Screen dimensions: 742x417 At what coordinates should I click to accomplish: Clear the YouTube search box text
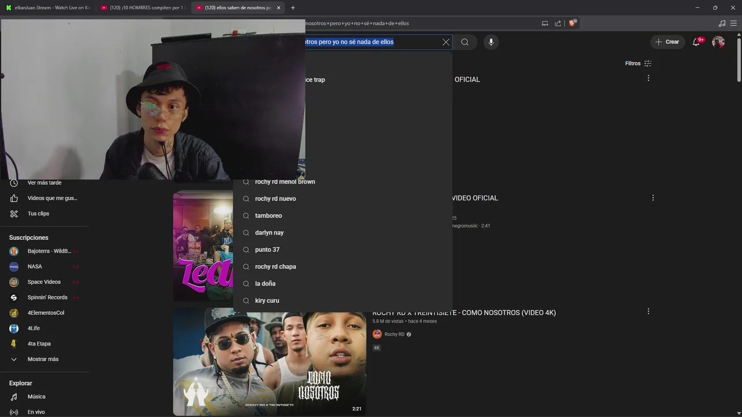(x=446, y=42)
